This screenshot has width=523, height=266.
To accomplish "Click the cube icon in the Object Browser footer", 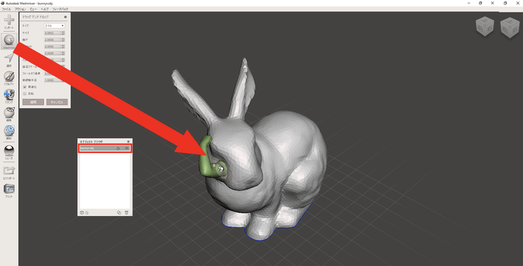I will pyautogui.click(x=82, y=213).
